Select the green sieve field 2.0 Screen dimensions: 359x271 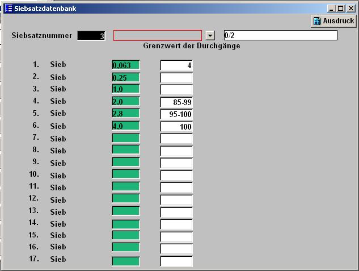(x=126, y=102)
